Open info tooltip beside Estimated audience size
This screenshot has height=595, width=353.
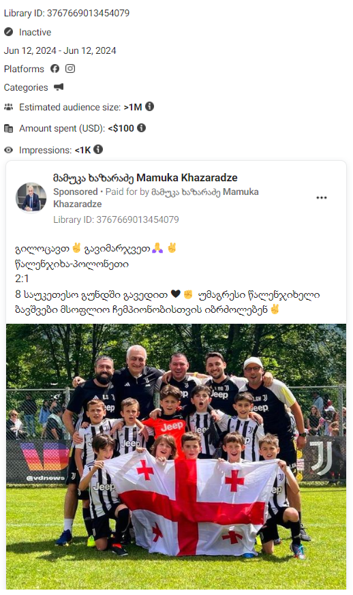[150, 106]
